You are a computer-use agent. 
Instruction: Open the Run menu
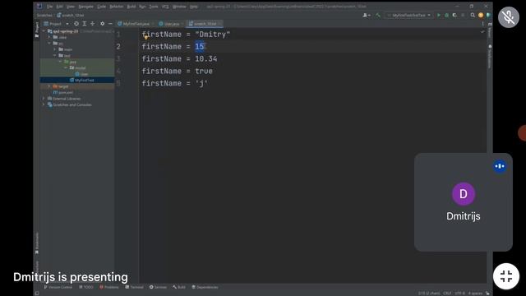[142, 7]
